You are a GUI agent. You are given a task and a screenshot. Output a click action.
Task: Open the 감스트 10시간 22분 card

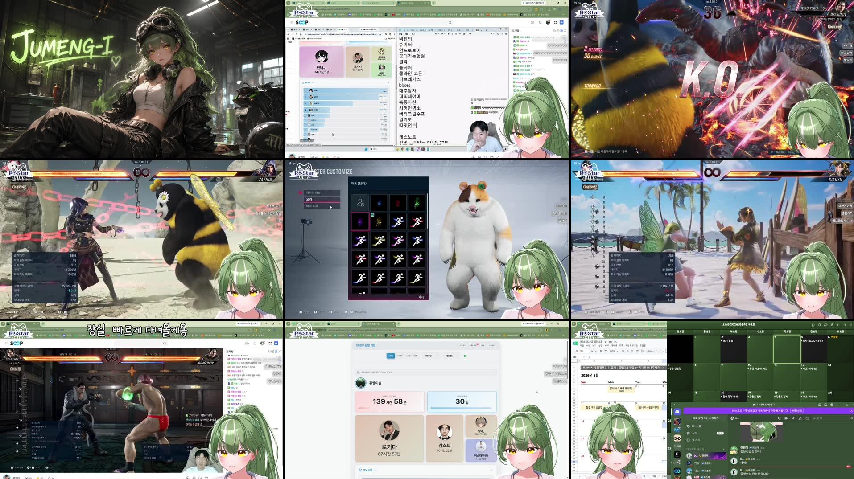444,438
